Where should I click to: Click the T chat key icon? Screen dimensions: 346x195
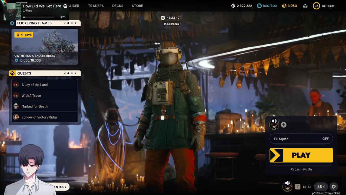(298, 187)
